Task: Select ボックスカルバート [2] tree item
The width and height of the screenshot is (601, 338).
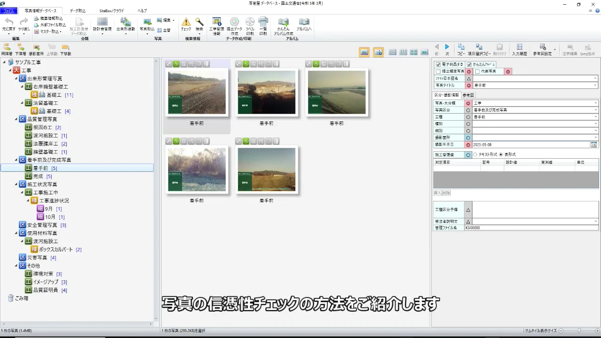Action: point(56,249)
